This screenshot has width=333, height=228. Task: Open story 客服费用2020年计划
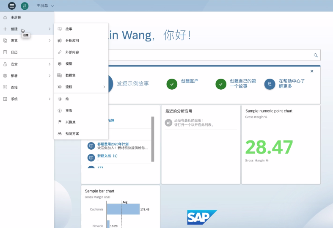(113, 144)
